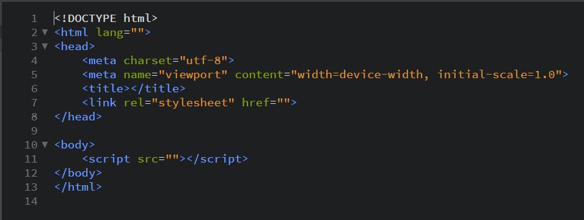
Task: Place cursor inside empty lang attribute quotes
Action: (137, 32)
